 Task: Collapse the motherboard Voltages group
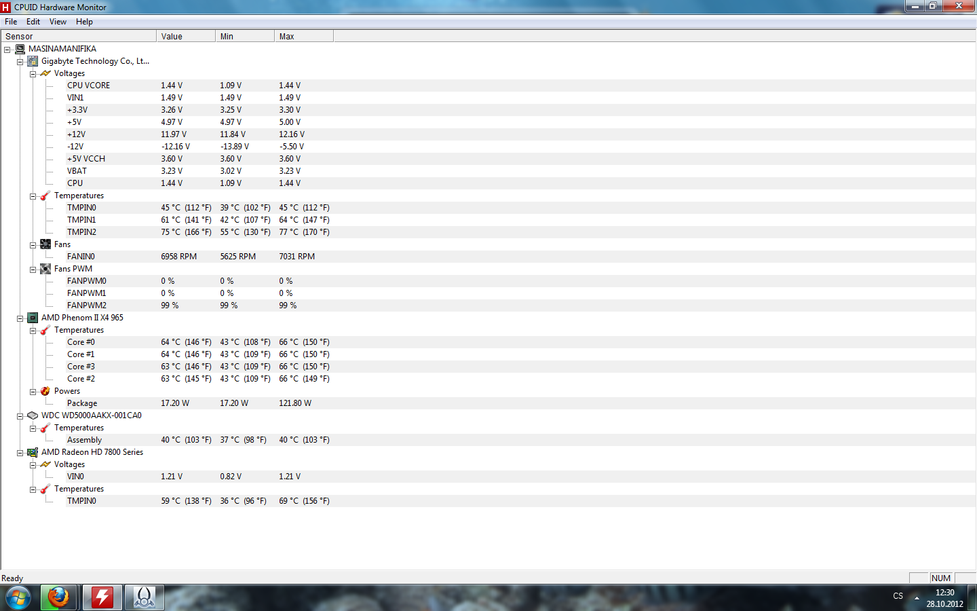(33, 74)
